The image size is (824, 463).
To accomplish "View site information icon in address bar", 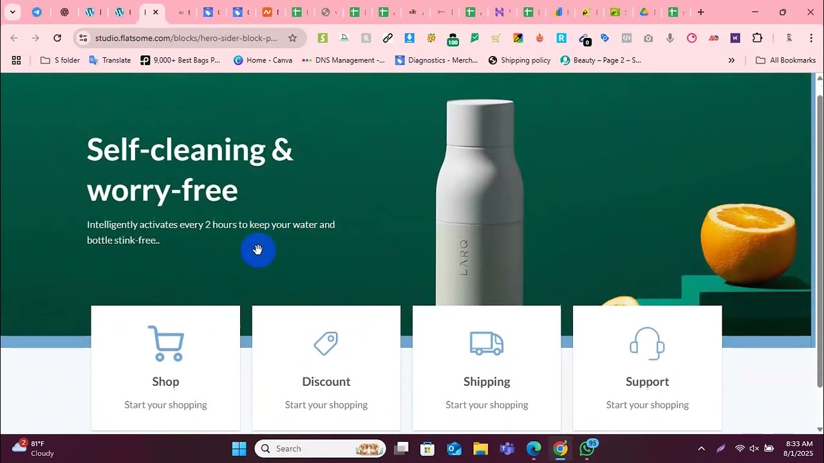I will [x=83, y=38].
